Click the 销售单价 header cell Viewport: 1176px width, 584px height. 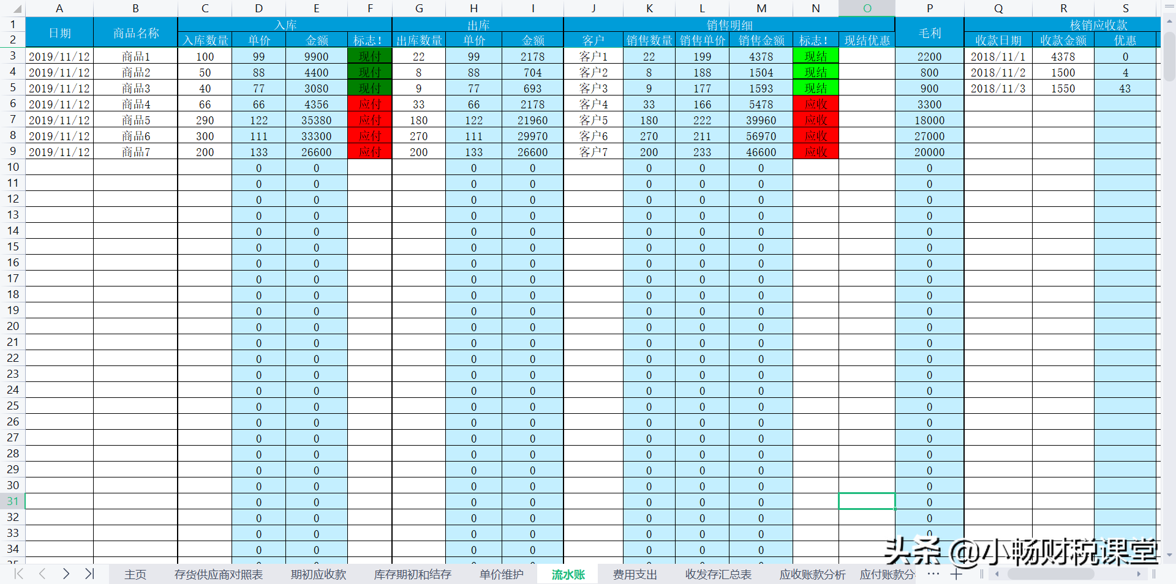703,40
